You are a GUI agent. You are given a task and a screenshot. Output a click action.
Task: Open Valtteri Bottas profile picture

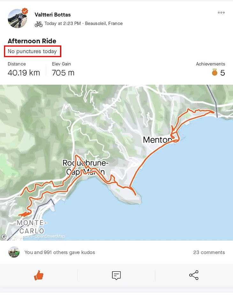[x=17, y=19]
